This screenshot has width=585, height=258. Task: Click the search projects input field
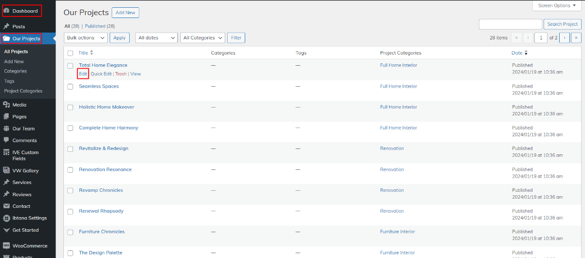510,24
